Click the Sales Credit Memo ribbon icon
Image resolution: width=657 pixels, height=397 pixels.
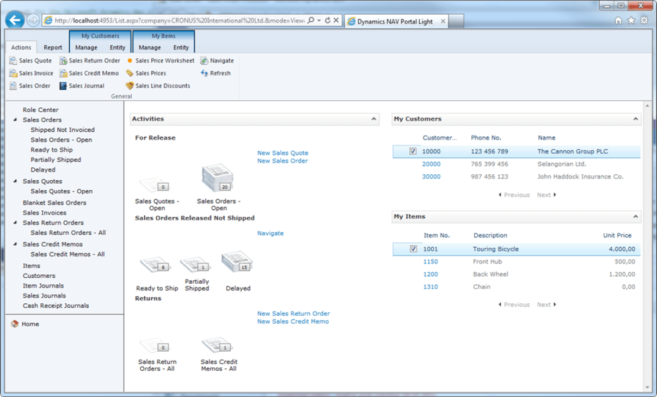pyautogui.click(x=63, y=74)
